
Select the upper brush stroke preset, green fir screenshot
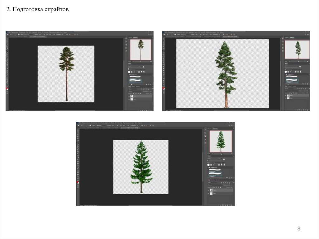pyautogui.click(x=215, y=170)
